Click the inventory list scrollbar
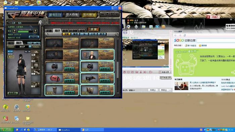 pyautogui.click(x=118, y=66)
